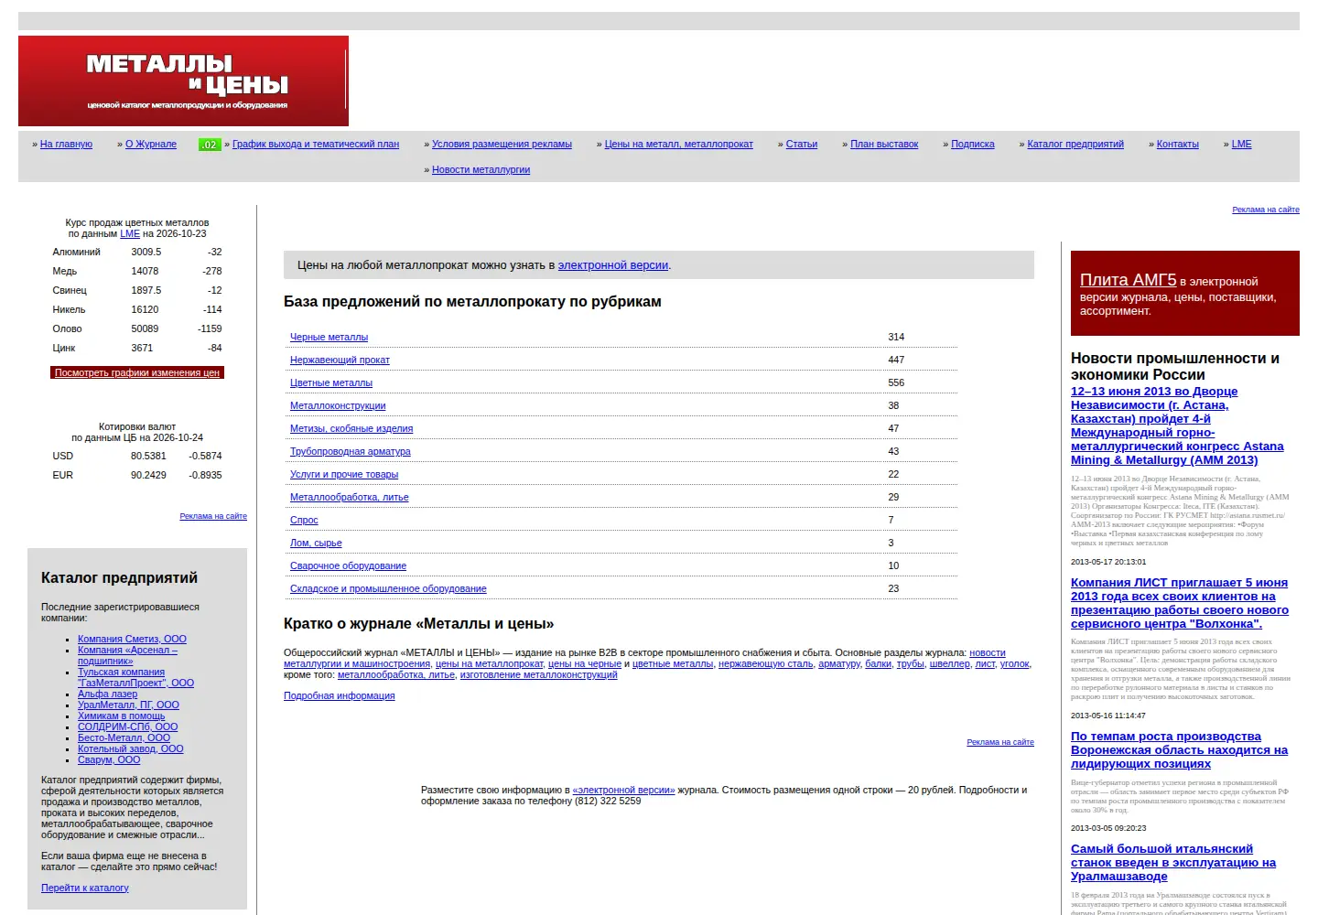Viewport: 1318px width, 915px height.
Task: Open Нержавеющий прокат category
Action: [340, 361]
